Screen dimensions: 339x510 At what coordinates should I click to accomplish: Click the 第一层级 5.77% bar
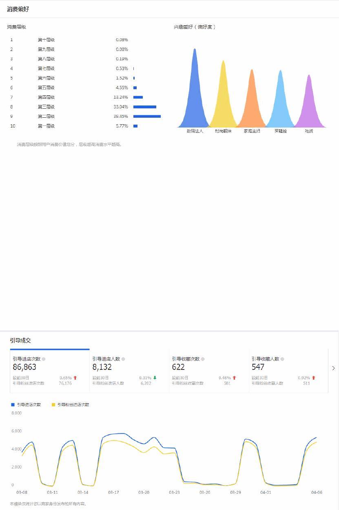135,126
